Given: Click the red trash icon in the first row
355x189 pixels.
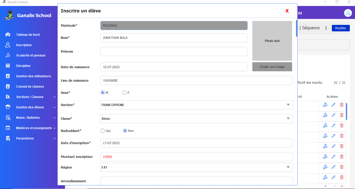Looking at the screenshot, I should click(x=342, y=105).
